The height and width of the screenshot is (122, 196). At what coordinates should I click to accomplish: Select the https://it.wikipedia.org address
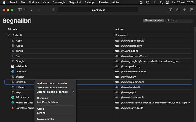(128, 66)
